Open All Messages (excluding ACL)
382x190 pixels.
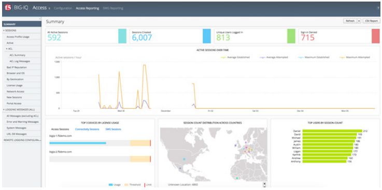(22, 116)
